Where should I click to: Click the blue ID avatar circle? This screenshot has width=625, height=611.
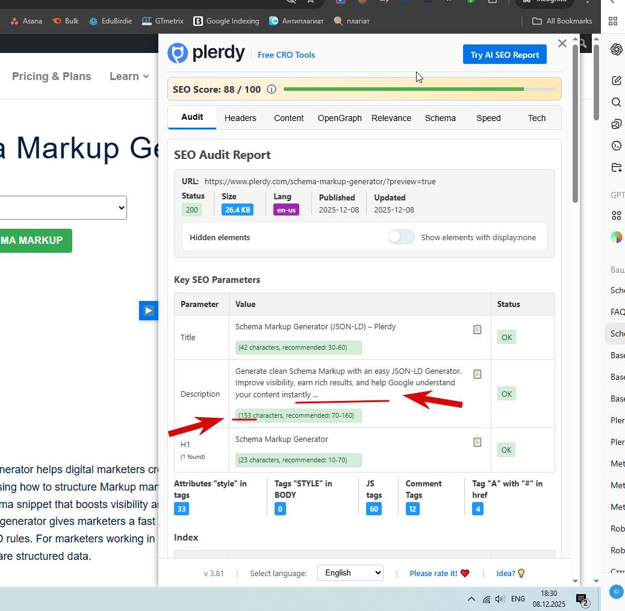tap(616, 592)
